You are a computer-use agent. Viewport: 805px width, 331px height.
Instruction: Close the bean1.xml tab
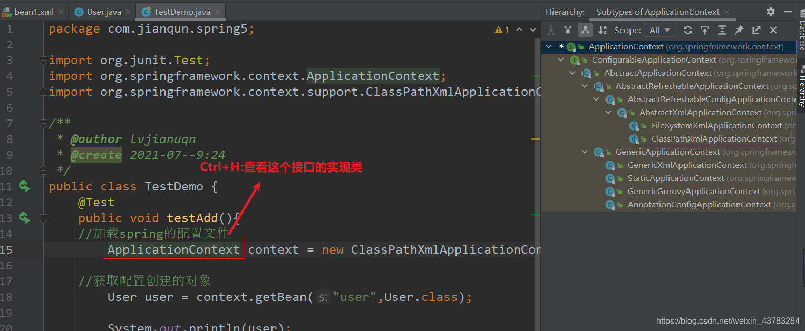pyautogui.click(x=61, y=12)
